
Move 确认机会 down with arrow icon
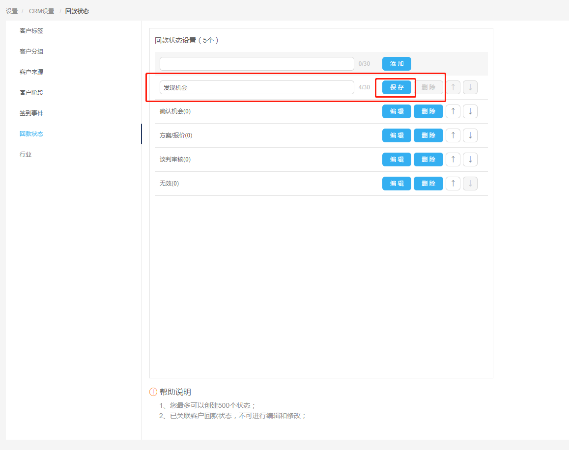click(470, 111)
